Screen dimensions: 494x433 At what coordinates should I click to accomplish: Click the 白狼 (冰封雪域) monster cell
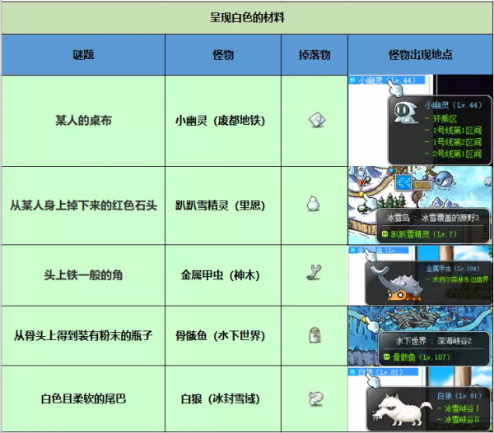click(223, 398)
